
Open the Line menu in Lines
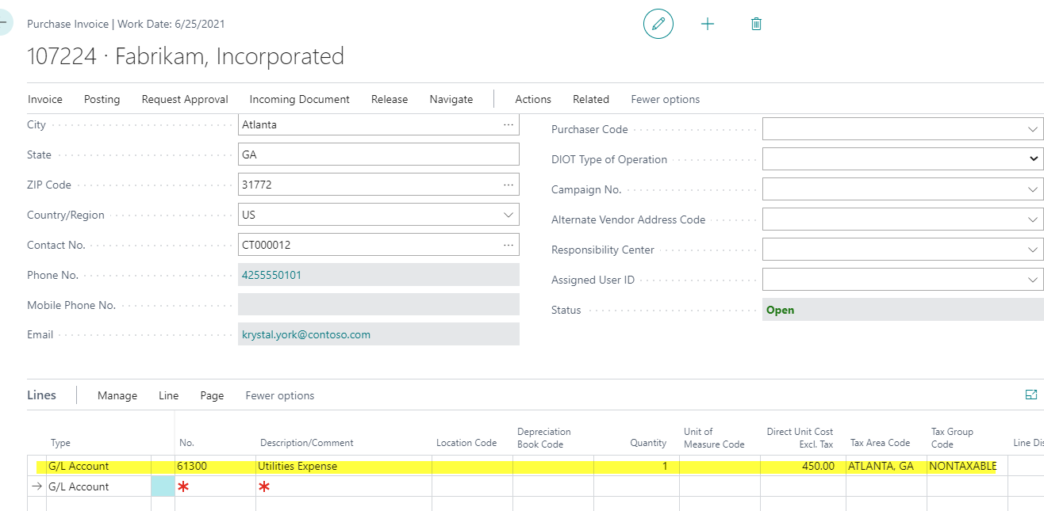(x=169, y=395)
